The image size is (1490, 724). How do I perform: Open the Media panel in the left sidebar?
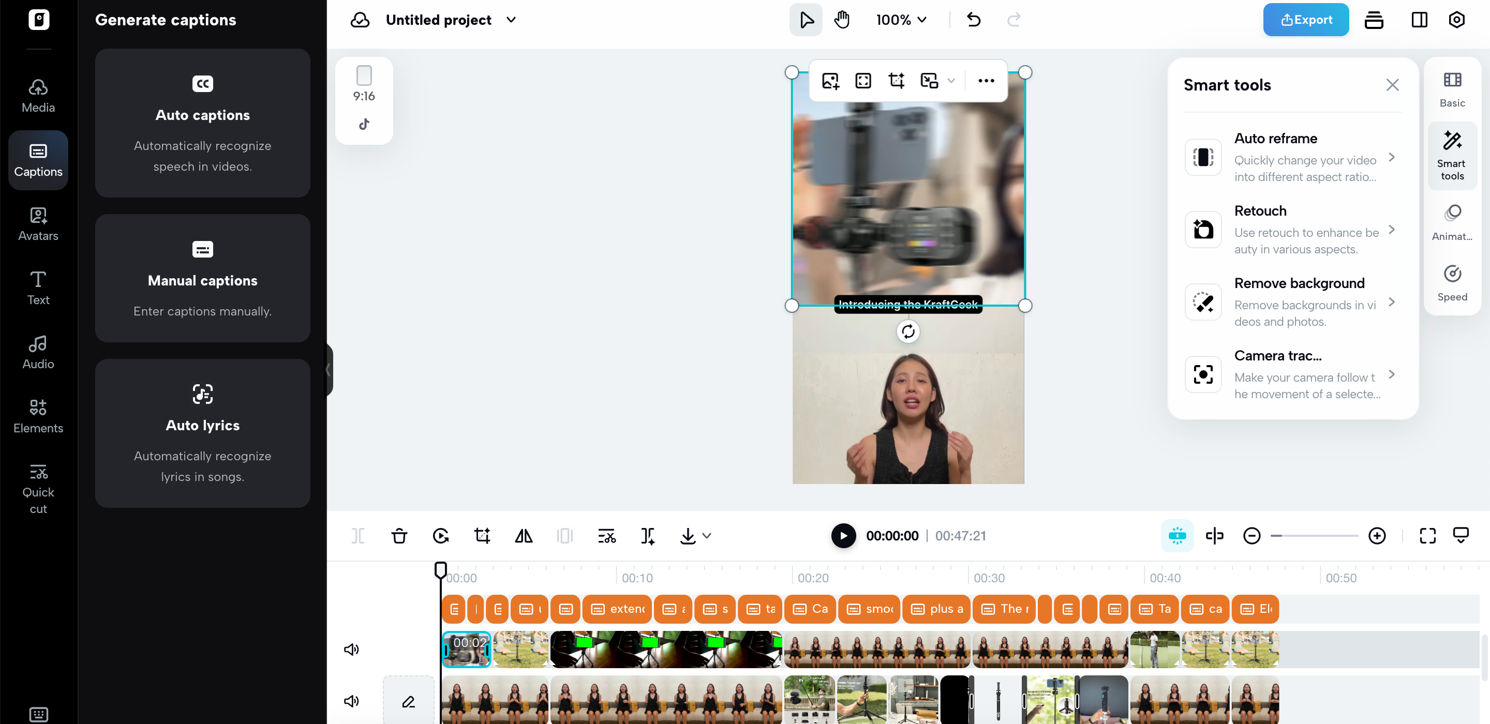pyautogui.click(x=38, y=94)
